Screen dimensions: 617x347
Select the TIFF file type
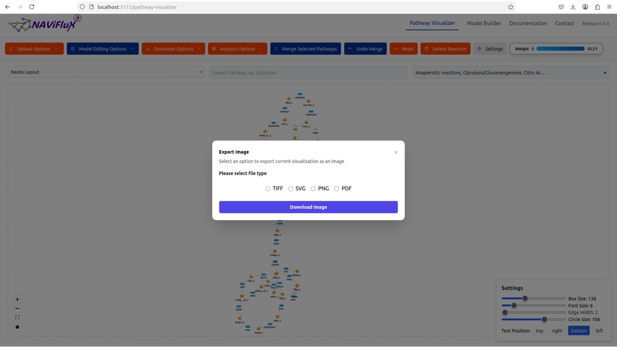[268, 189]
